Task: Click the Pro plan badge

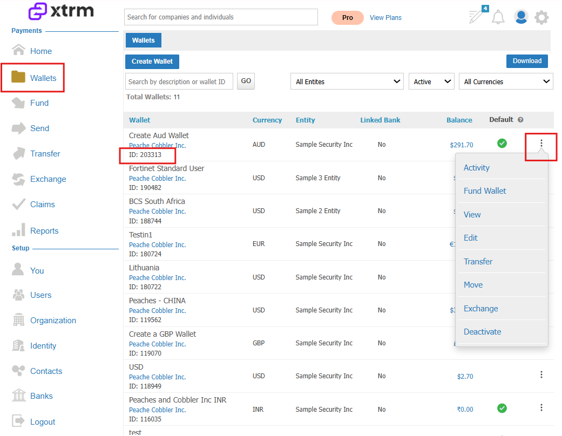Action: tap(347, 18)
